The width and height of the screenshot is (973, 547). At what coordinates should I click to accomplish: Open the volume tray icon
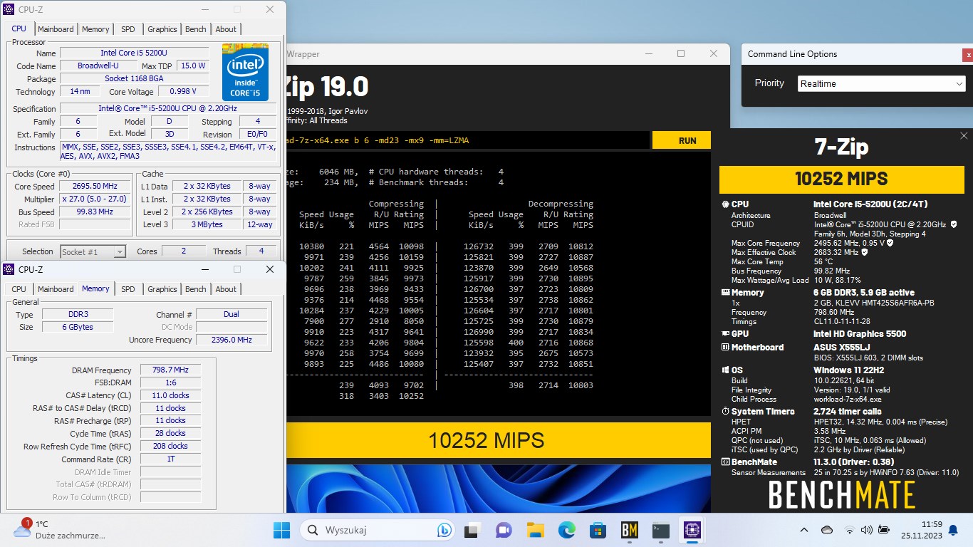click(x=866, y=530)
